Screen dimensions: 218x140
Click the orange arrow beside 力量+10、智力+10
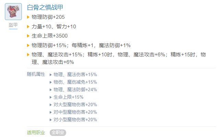(x=28, y=26)
